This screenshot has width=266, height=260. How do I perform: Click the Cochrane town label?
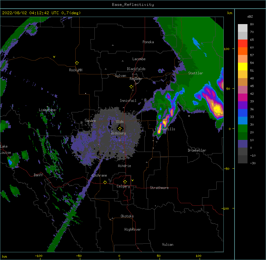pos(99,175)
